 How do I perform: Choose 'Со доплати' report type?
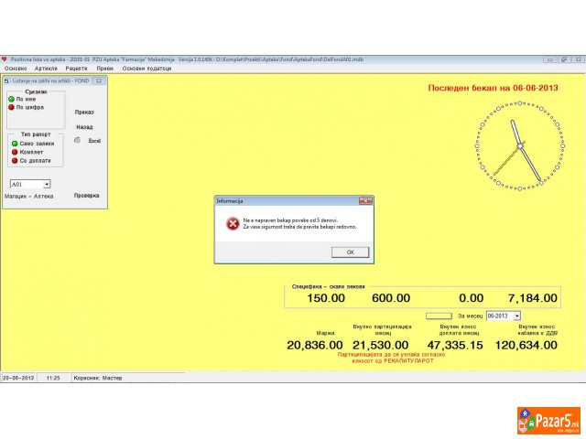click(15, 160)
